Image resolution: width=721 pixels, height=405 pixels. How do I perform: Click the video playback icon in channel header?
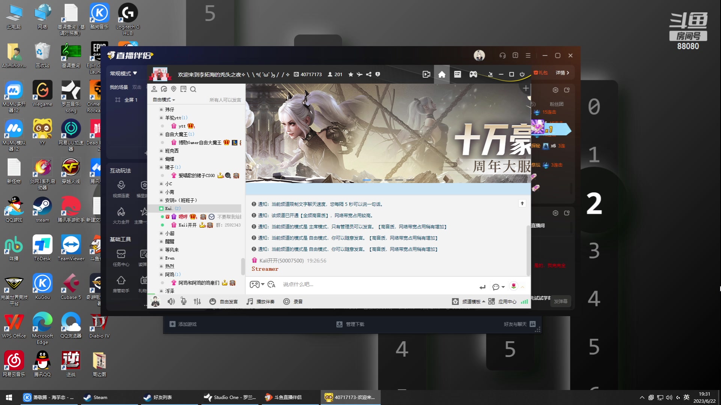coord(426,74)
